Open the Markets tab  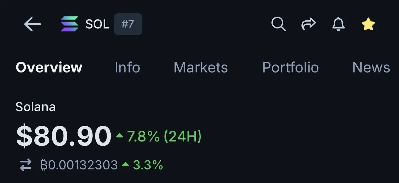tap(200, 68)
